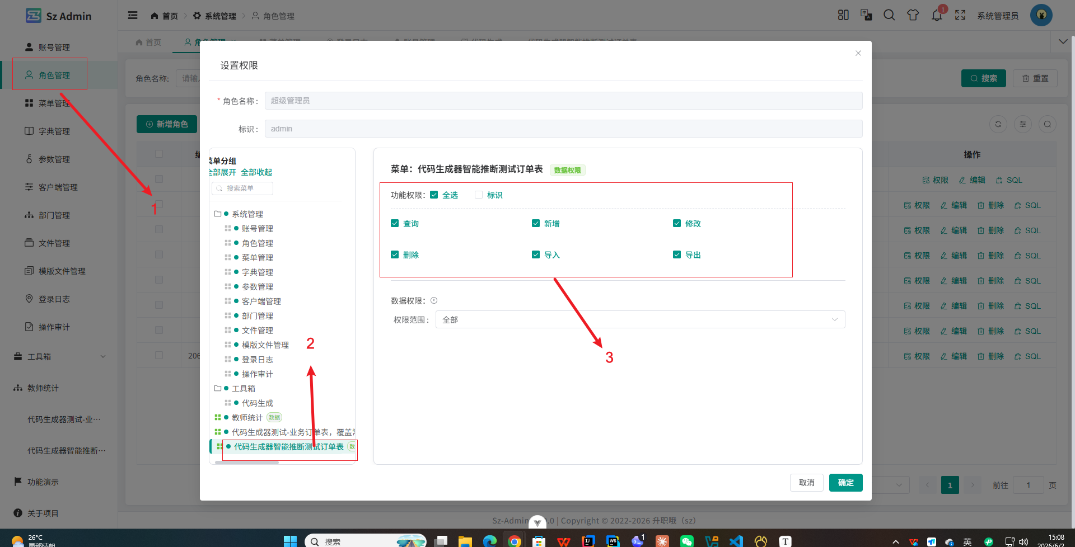The width and height of the screenshot is (1075, 547).
Task: Open Google Chrome in taskbar
Action: click(514, 541)
